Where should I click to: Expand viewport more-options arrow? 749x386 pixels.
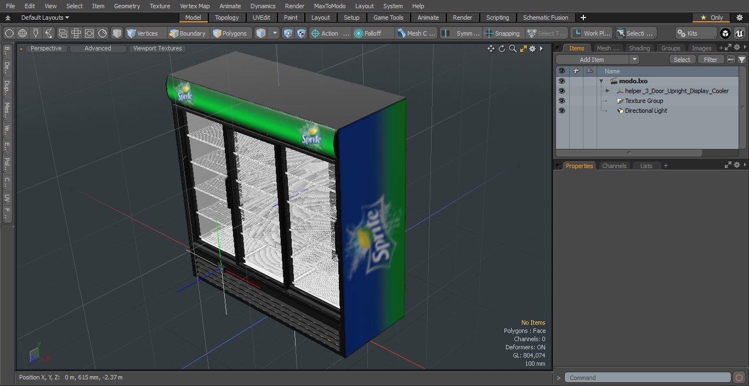(541, 49)
